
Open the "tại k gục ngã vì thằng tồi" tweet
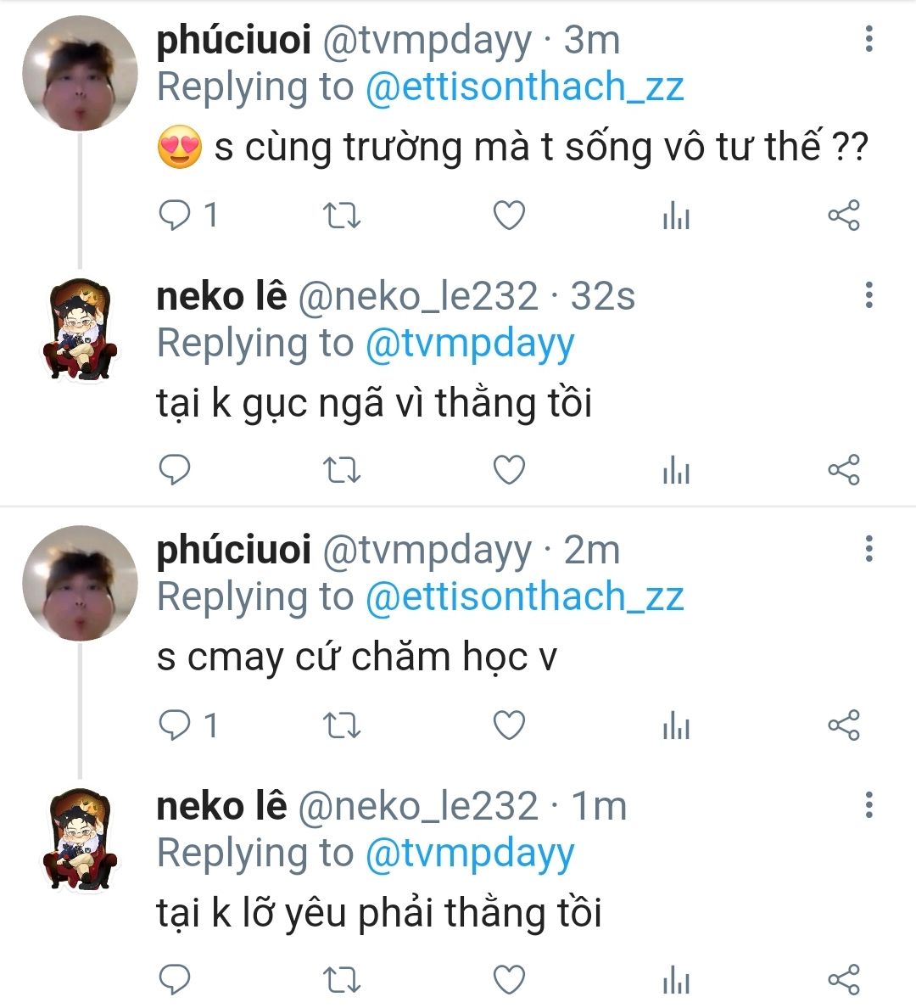tap(374, 403)
